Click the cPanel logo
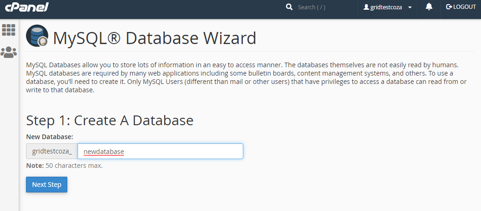The width and height of the screenshot is (481, 211). [26, 7]
